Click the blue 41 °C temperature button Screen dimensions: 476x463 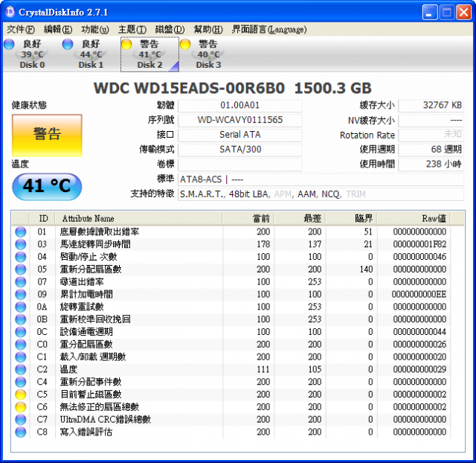(47, 186)
